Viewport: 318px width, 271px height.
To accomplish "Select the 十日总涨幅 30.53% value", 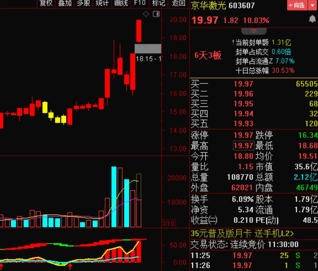I will [283, 71].
